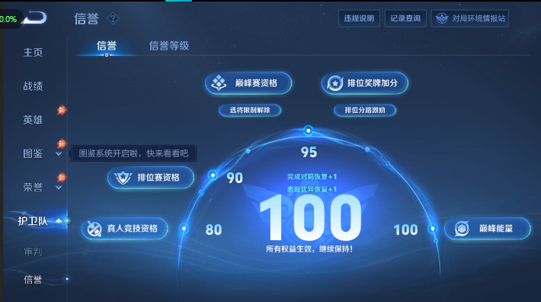Click the 80 marker node on the arc
This screenshot has height=302, width=541.
coord(184,228)
